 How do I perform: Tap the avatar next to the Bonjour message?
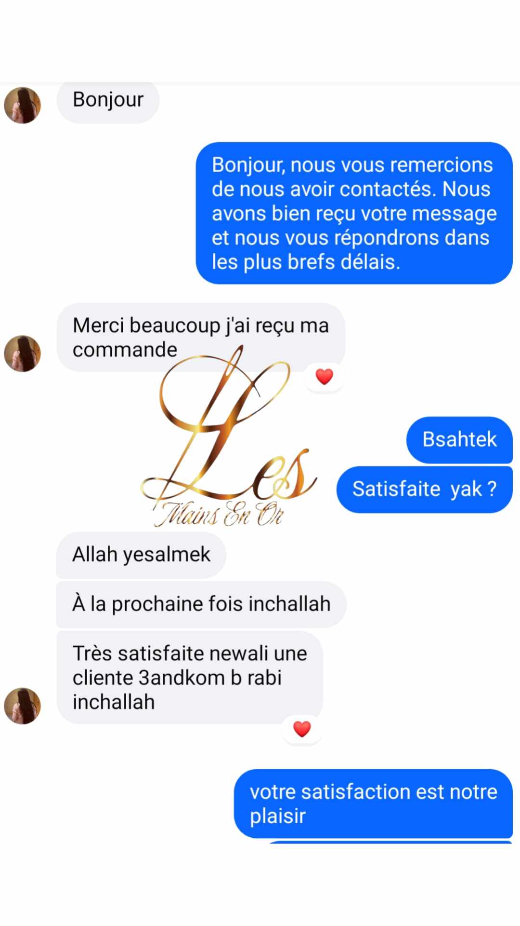22,105
